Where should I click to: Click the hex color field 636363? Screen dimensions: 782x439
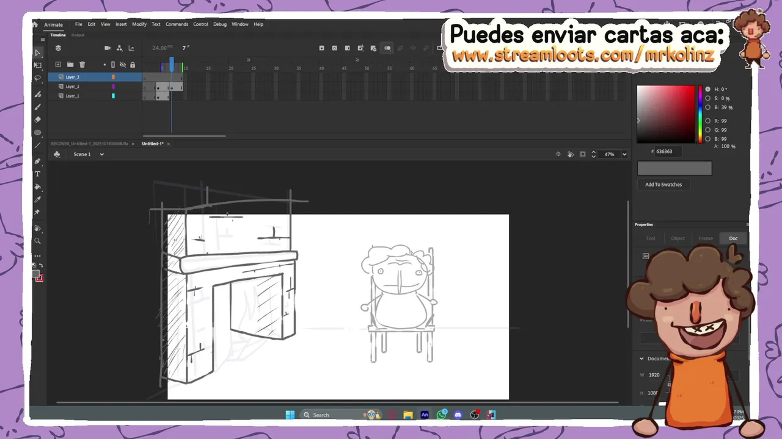668,151
